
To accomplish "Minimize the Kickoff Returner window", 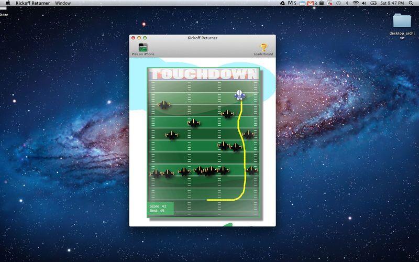I will (x=139, y=38).
